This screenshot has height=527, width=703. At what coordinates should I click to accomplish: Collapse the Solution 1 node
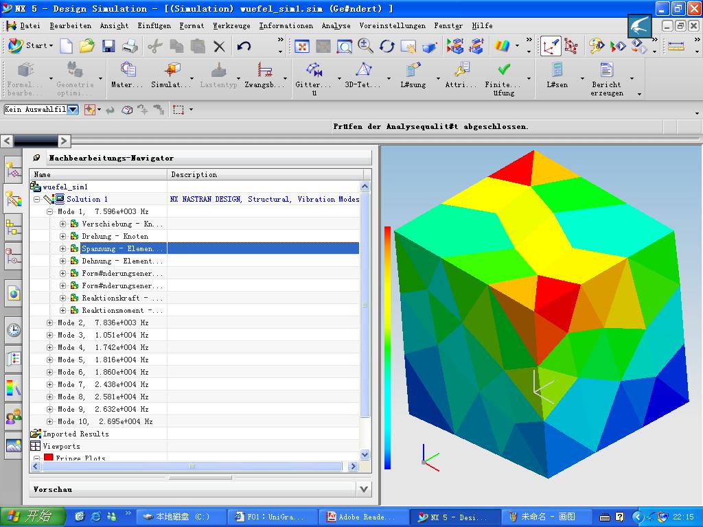[x=37, y=199]
